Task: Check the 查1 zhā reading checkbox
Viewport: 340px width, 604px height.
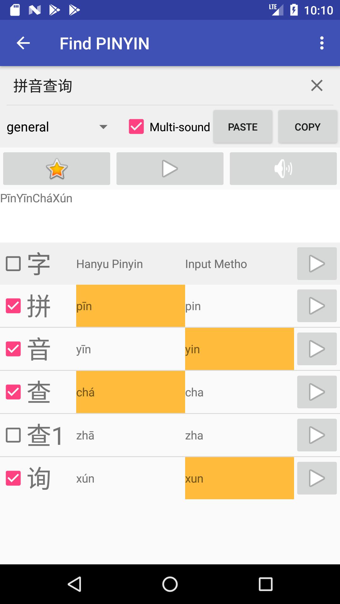Action: 14,435
